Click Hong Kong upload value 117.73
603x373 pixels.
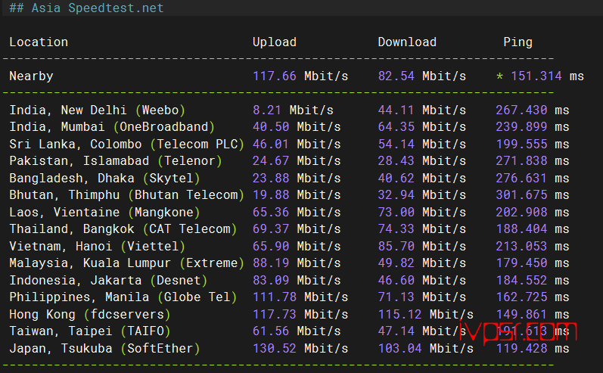274,314
